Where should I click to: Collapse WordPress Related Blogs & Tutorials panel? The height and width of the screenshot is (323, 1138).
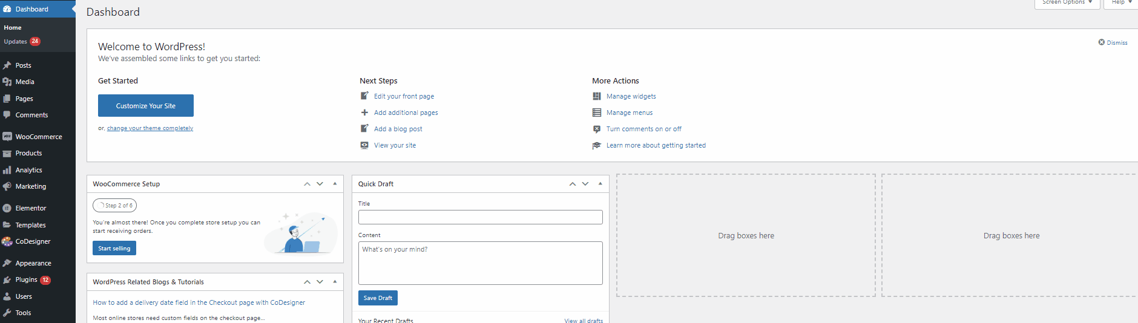coord(335,282)
